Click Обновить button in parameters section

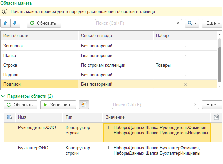point(21,105)
